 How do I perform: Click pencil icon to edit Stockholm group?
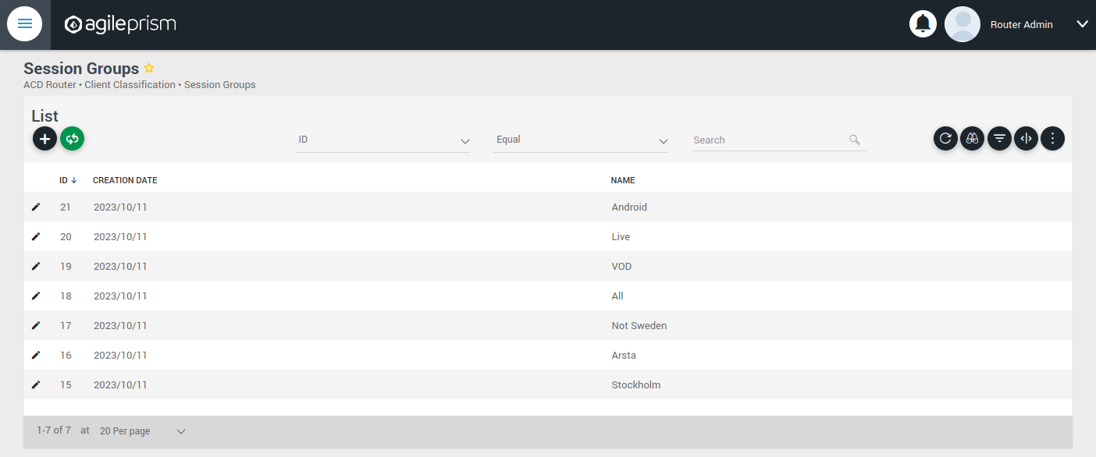35,384
